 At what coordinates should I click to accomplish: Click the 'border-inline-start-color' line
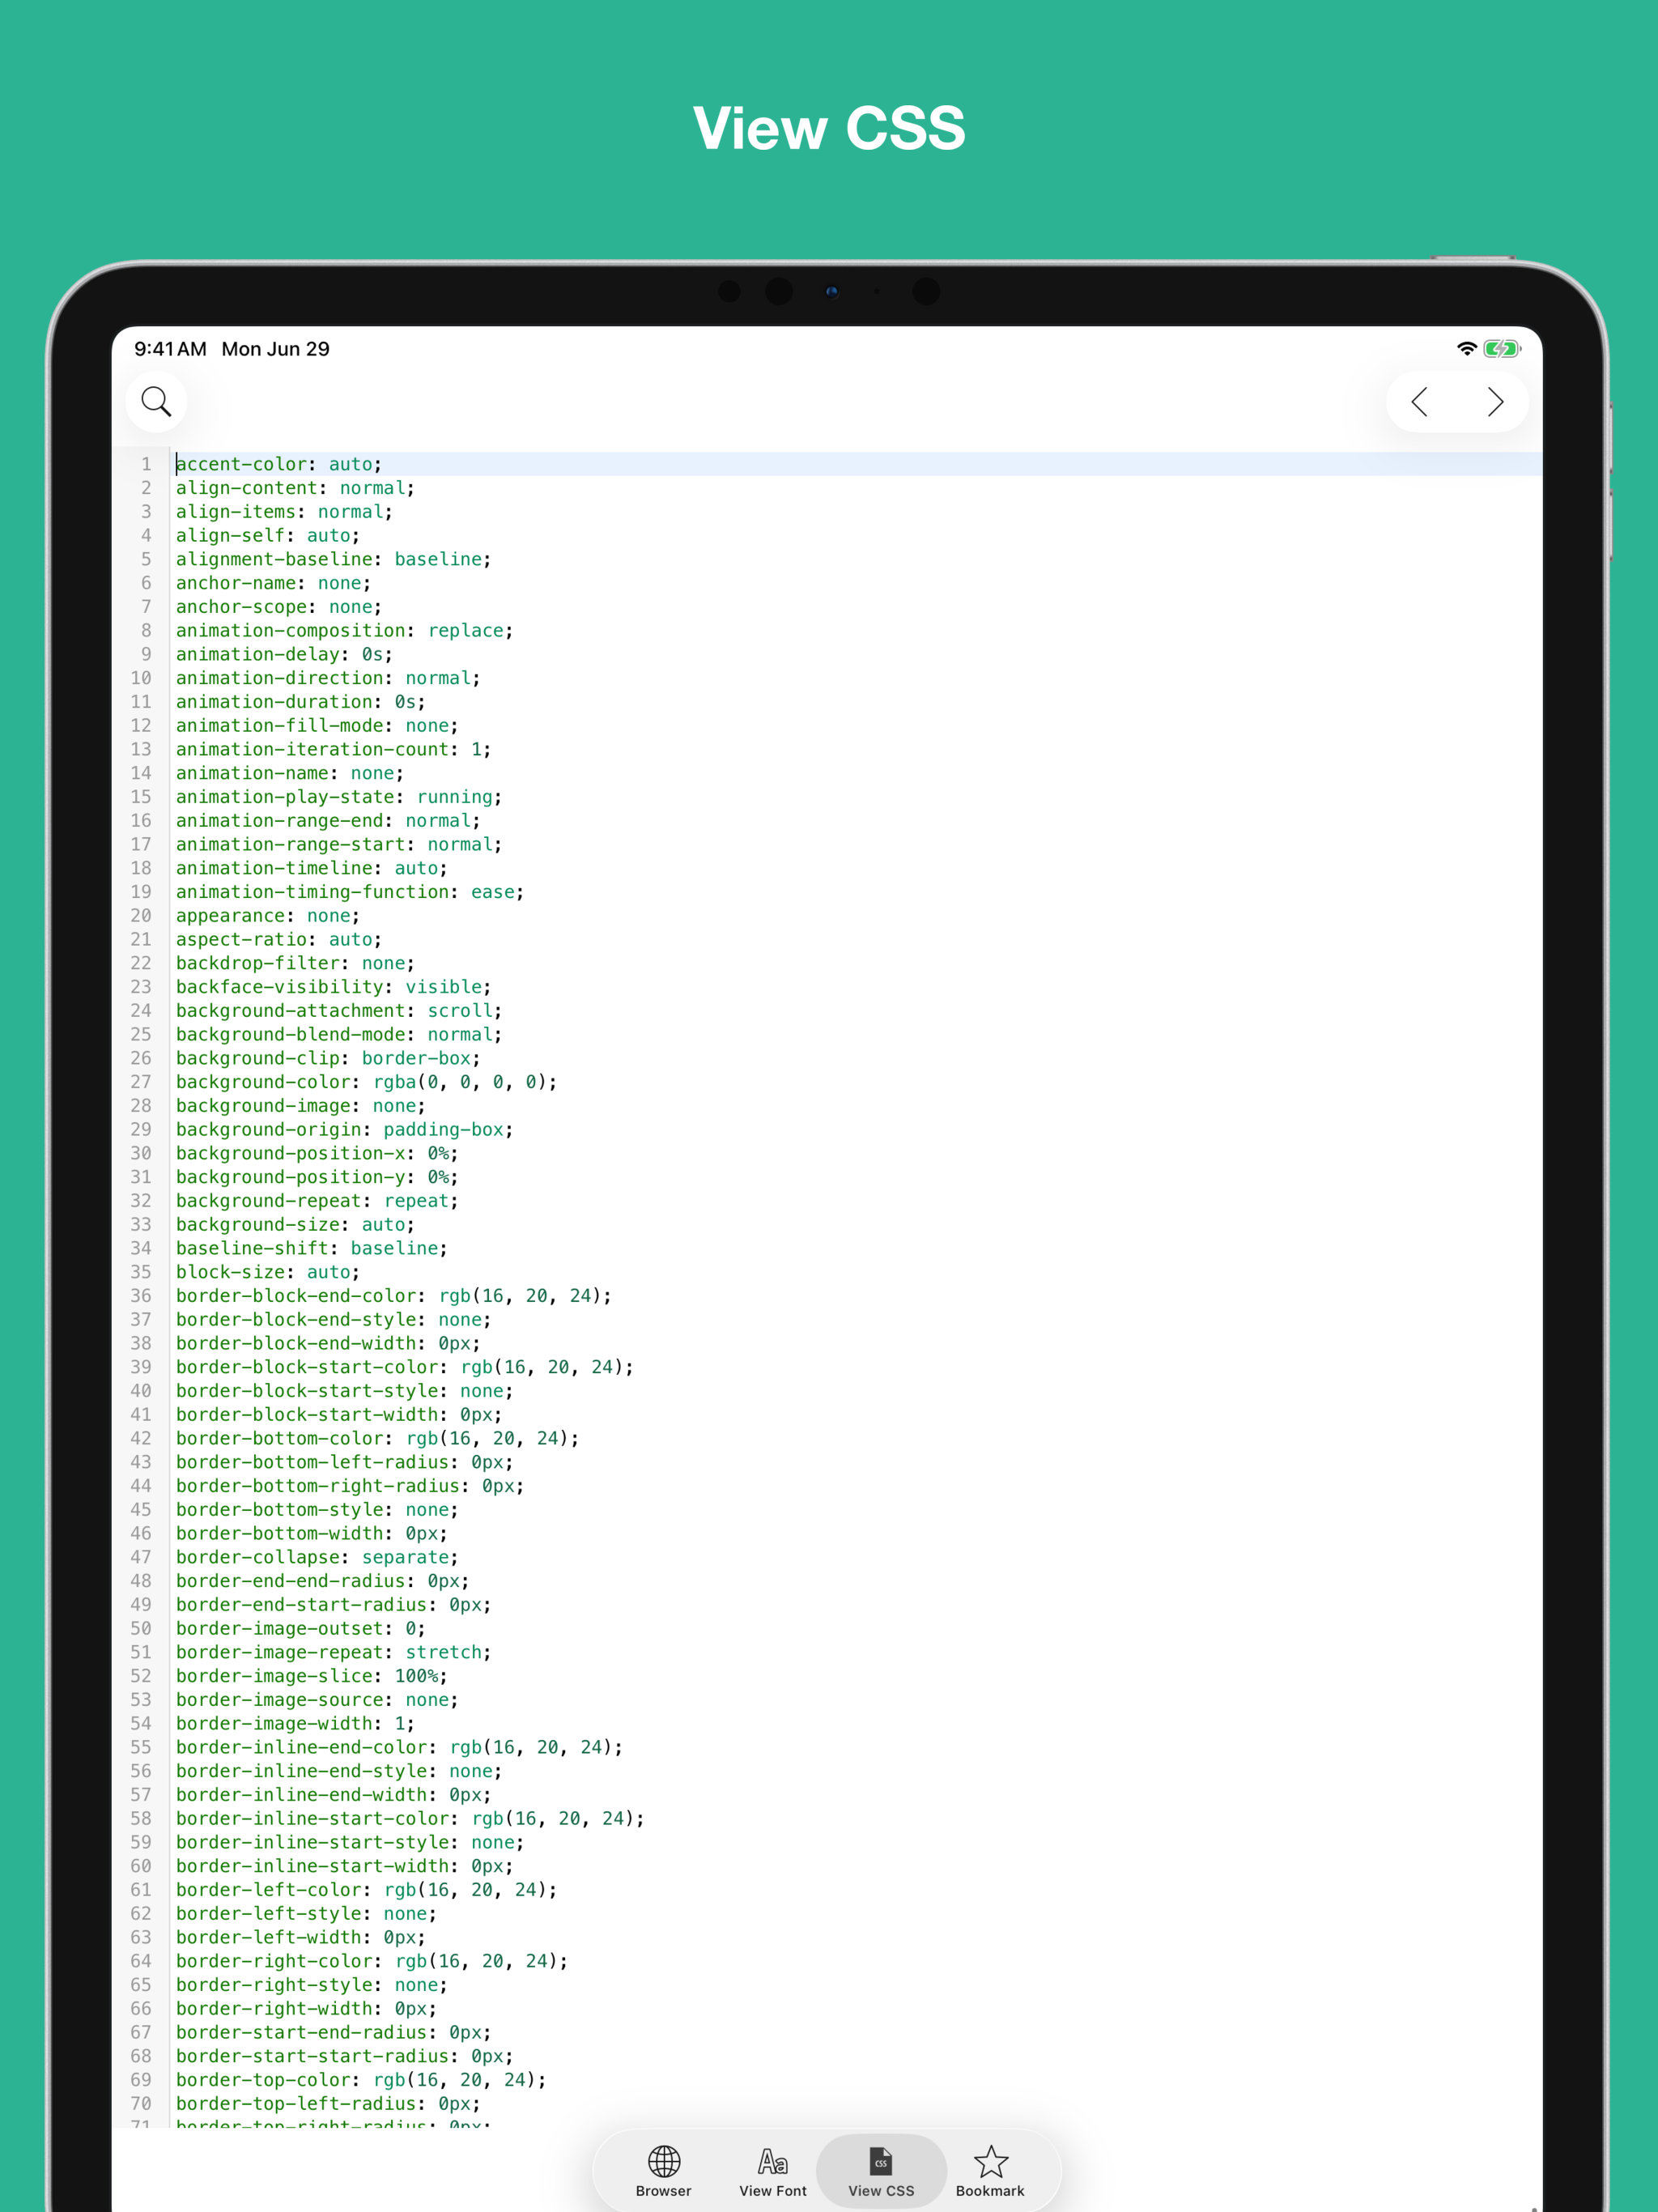(410, 1818)
